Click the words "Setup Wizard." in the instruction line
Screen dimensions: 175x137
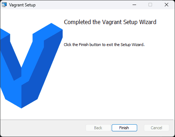(x=133, y=45)
